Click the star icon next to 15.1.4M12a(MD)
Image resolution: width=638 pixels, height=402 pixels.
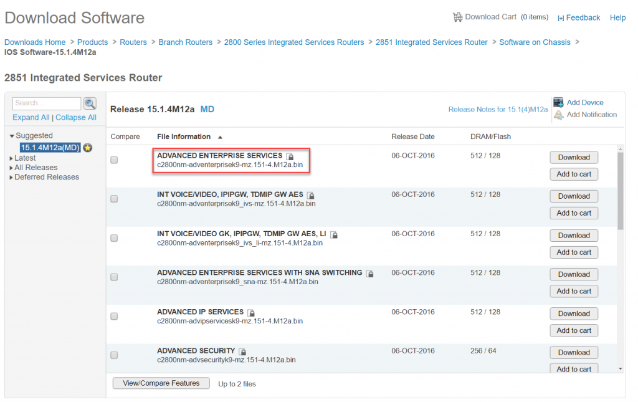click(x=87, y=148)
